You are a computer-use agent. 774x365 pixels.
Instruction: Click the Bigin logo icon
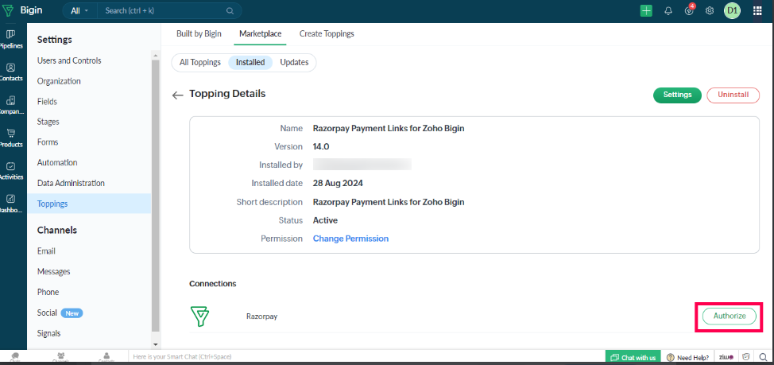coord(8,10)
